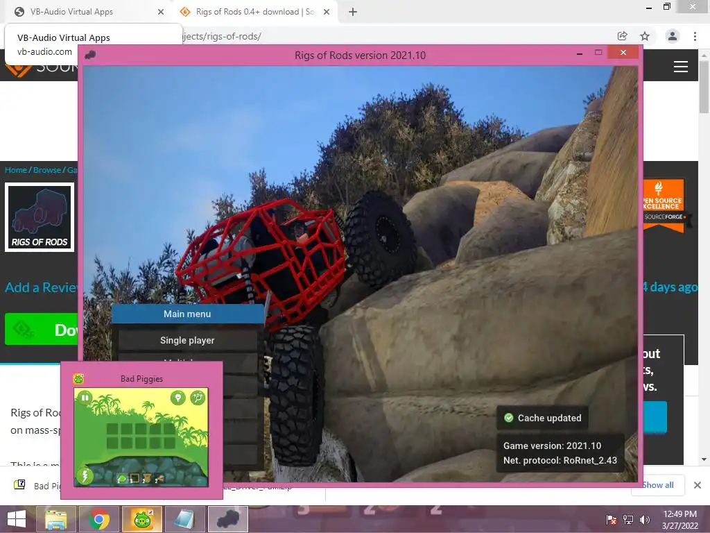Image resolution: width=710 pixels, height=533 pixels.
Task: Minimize the Chrome window
Action: [648, 7]
